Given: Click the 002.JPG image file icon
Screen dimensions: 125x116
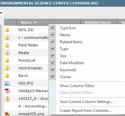Looking at the screenshot, I should [x=7, y=84].
